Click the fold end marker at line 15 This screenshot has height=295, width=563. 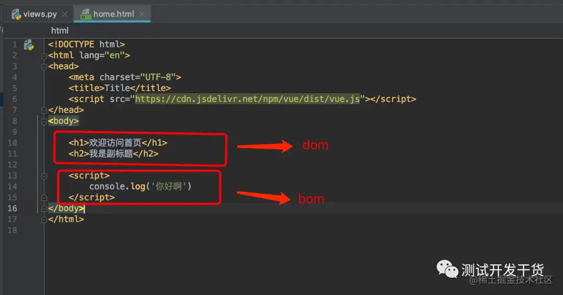44,198
